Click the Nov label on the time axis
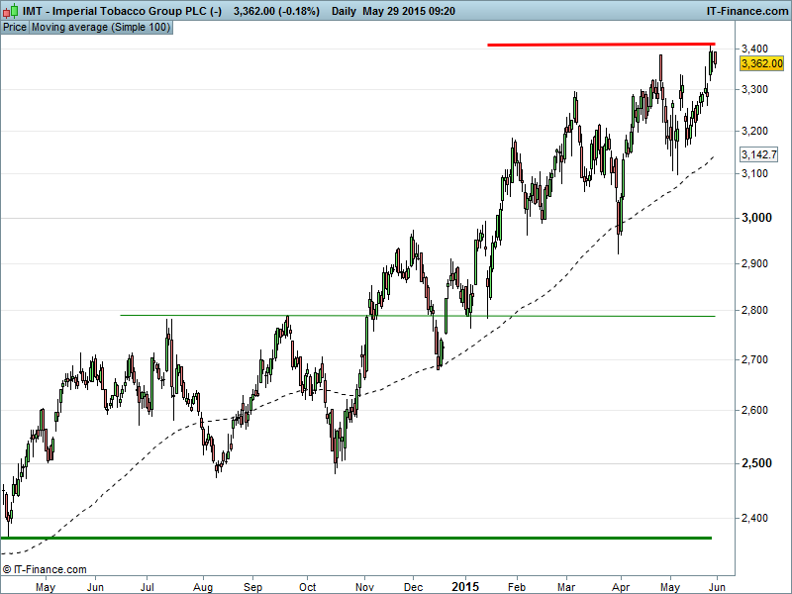This screenshot has width=792, height=594. 363,586
